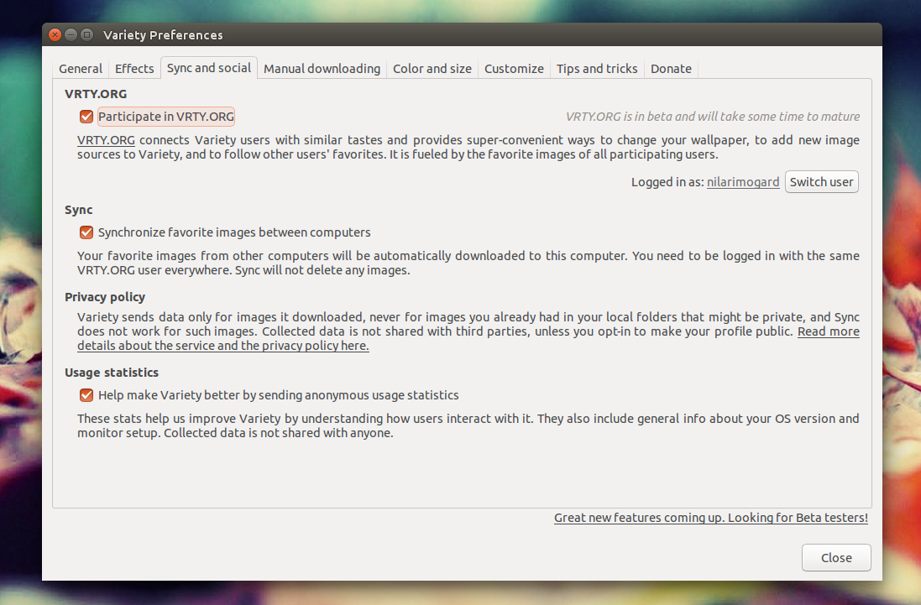This screenshot has width=921, height=605.
Task: Open the Read more privacy policy link
Action: [828, 331]
